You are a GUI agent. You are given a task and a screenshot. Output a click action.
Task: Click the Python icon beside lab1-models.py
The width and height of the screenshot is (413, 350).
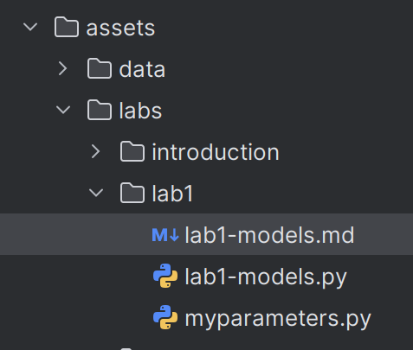165,276
